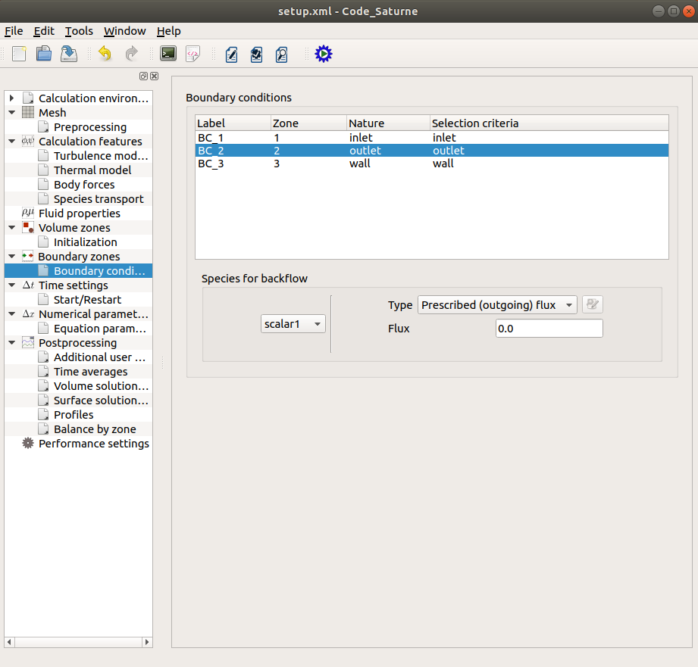Click the New file toolbar icon
Screen dimensions: 698x667
19,54
